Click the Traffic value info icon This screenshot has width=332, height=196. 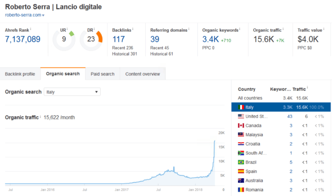(324, 29)
